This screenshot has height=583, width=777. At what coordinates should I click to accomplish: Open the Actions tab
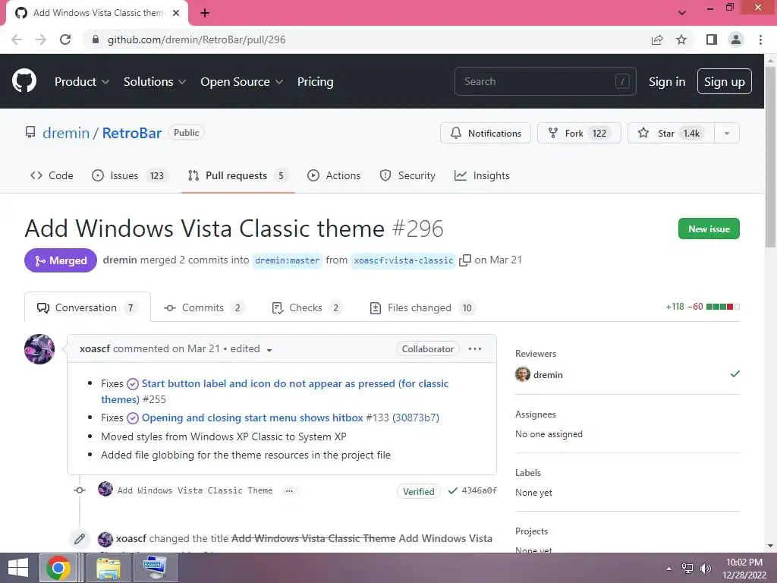pos(334,175)
